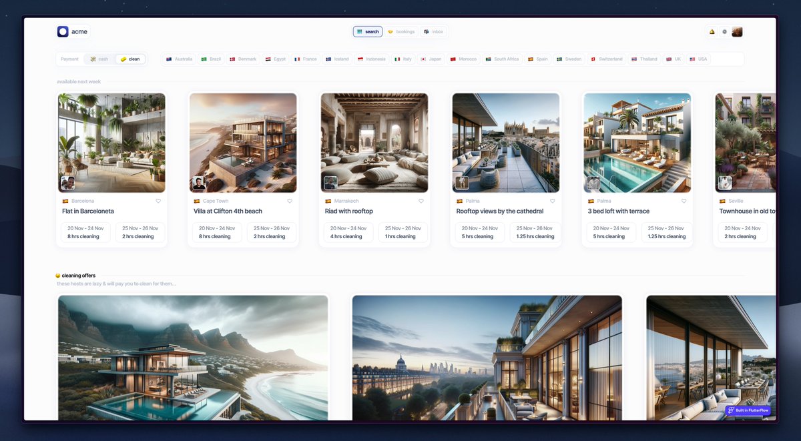Favorite the Villa at Clifton 4th beach

290,201
